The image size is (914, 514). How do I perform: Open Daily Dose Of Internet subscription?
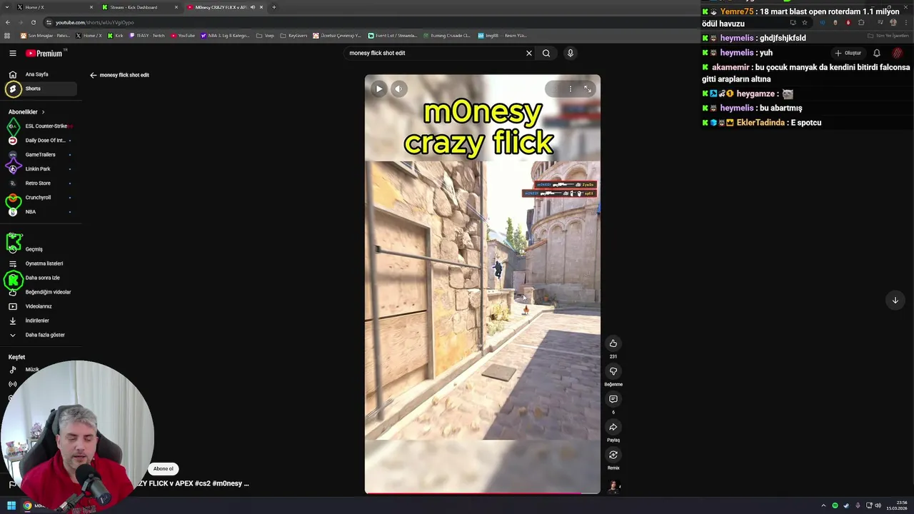click(x=39, y=141)
